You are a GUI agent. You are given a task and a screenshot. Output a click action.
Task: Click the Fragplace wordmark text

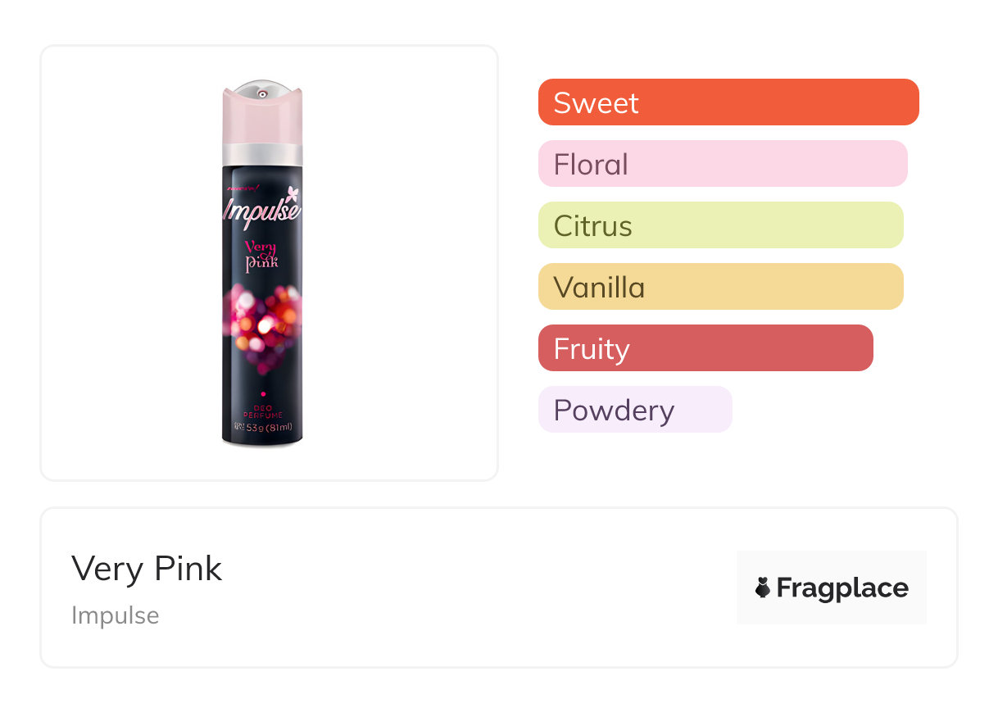pyautogui.click(x=842, y=588)
